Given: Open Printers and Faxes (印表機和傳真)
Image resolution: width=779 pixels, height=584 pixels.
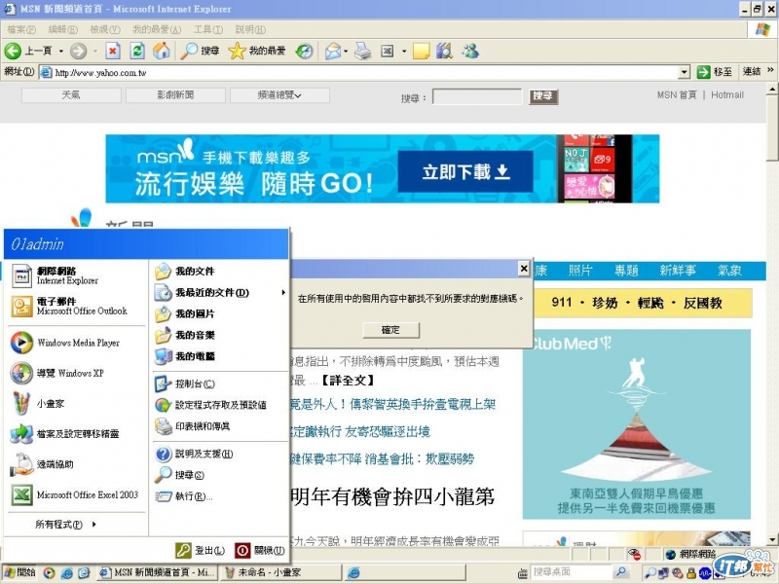Looking at the screenshot, I should (220, 426).
